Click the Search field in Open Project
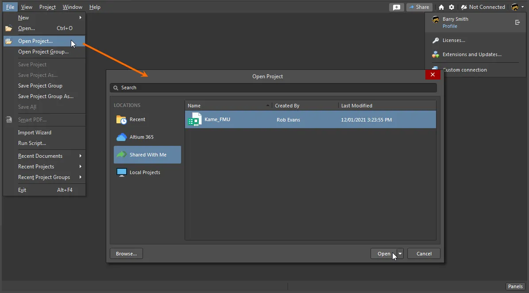The height and width of the screenshot is (293, 529). 273,88
